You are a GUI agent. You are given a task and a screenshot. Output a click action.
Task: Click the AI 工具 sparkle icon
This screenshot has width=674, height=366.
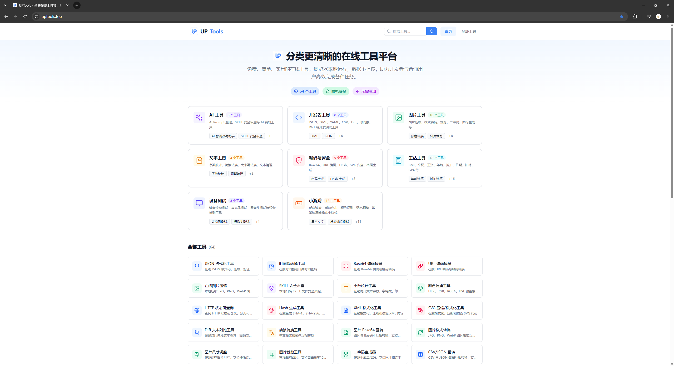pyautogui.click(x=199, y=118)
